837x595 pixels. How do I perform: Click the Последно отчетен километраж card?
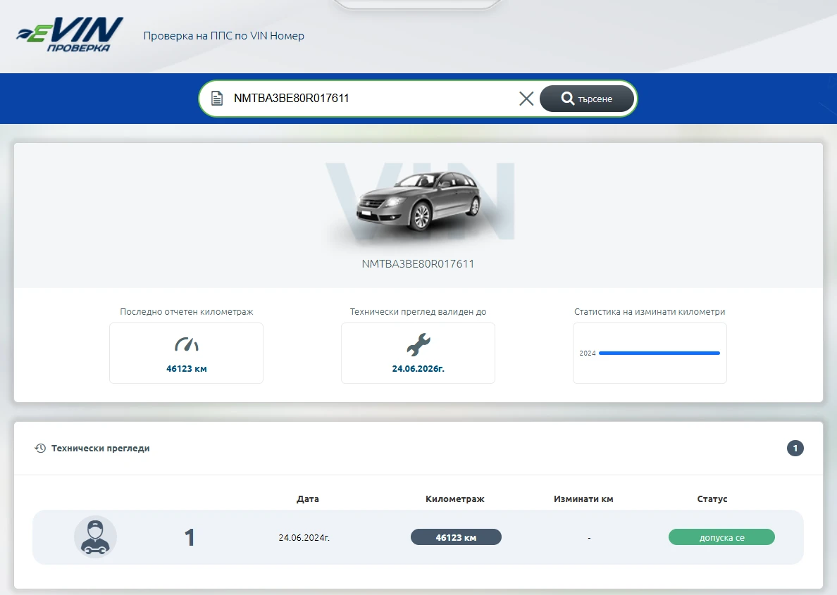(186, 353)
